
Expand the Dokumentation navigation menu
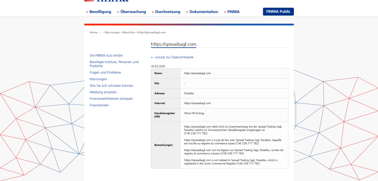coord(202,11)
